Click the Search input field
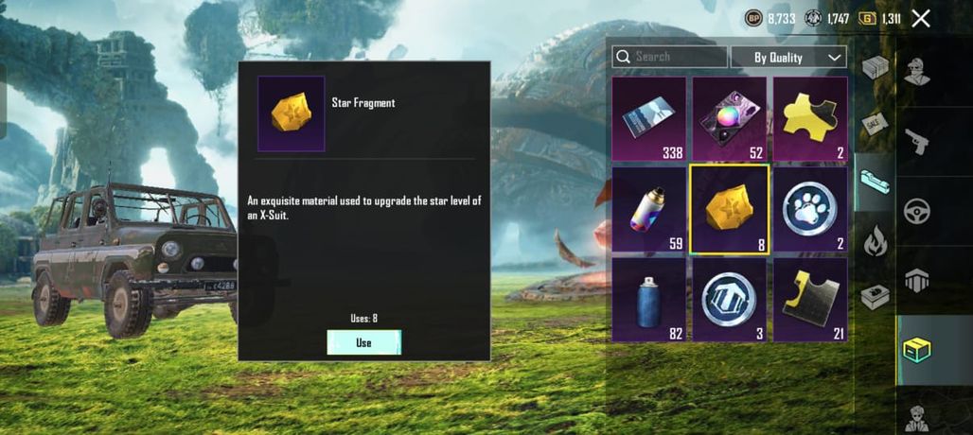Viewport: 973px width, 435px height. (669, 57)
